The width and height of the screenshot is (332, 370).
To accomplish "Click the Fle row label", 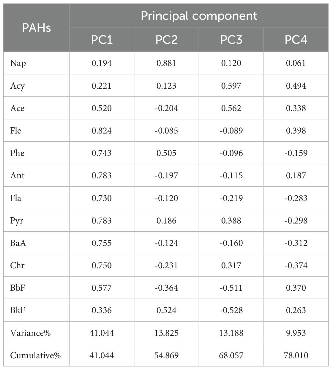I will [16, 131].
